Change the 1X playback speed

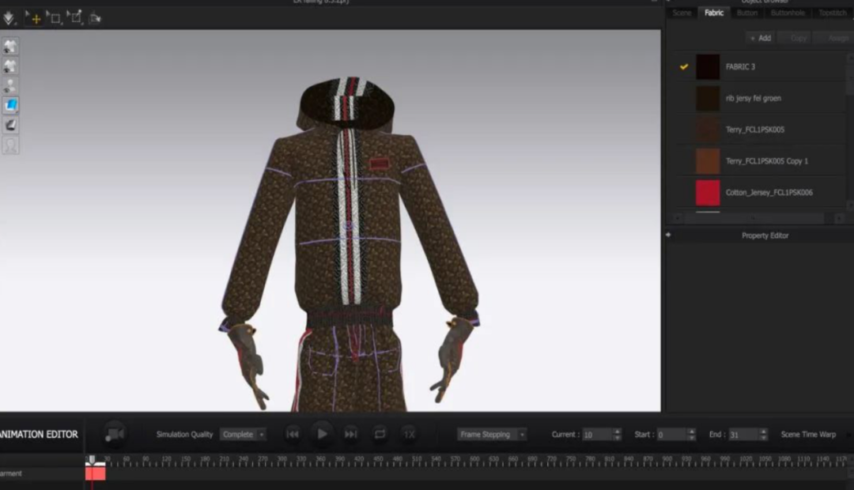click(409, 434)
